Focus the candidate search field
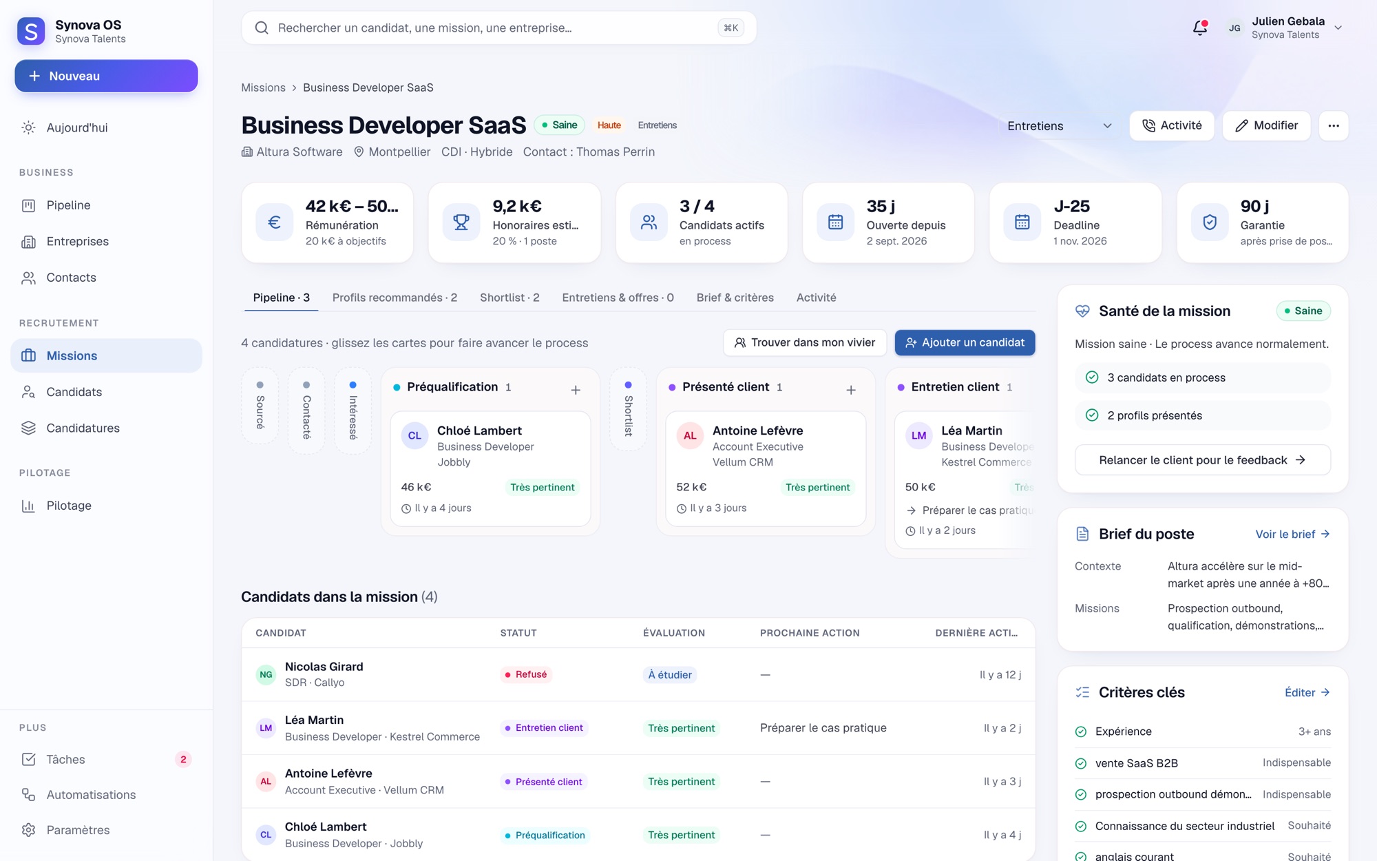Screen dimensions: 1377x861 click(499, 28)
